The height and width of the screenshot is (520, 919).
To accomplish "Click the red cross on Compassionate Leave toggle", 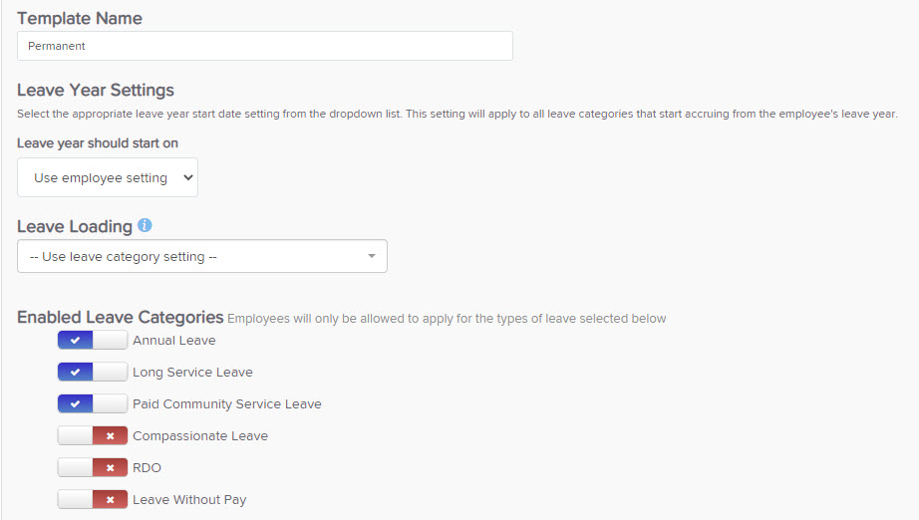I will click(x=110, y=435).
